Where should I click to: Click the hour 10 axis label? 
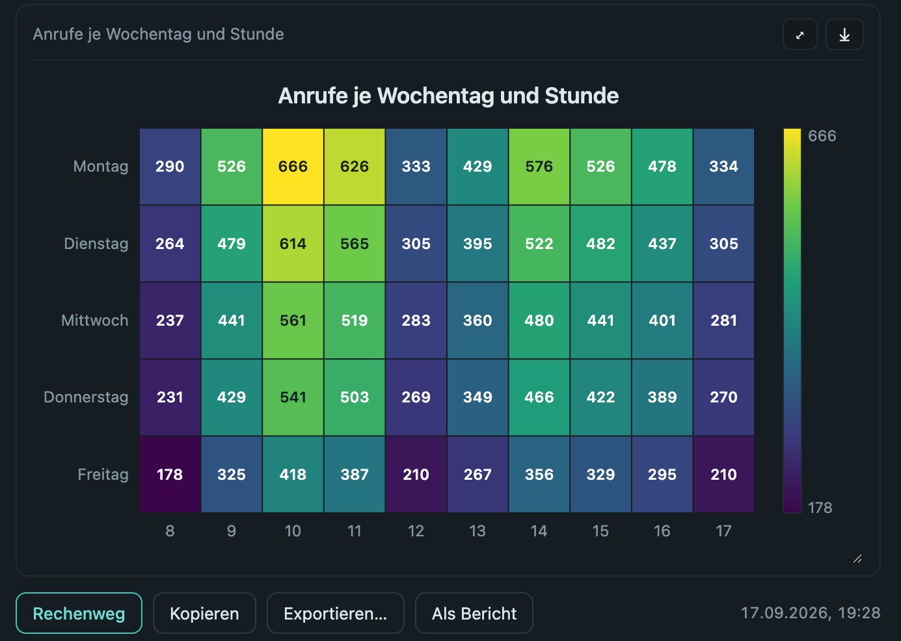(x=293, y=531)
